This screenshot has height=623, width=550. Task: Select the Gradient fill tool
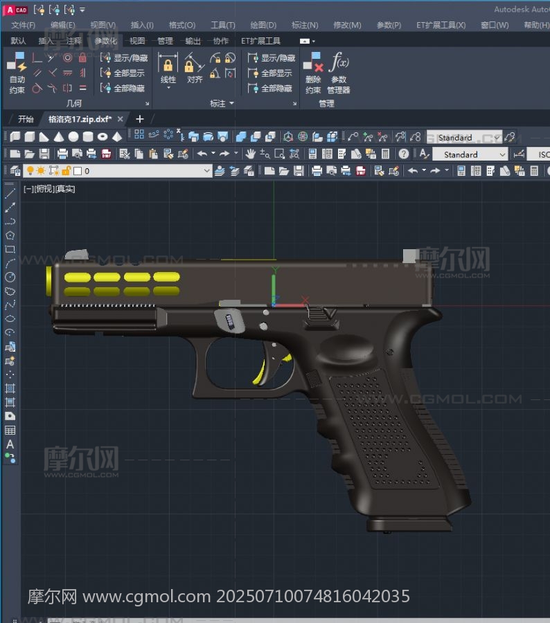10,402
